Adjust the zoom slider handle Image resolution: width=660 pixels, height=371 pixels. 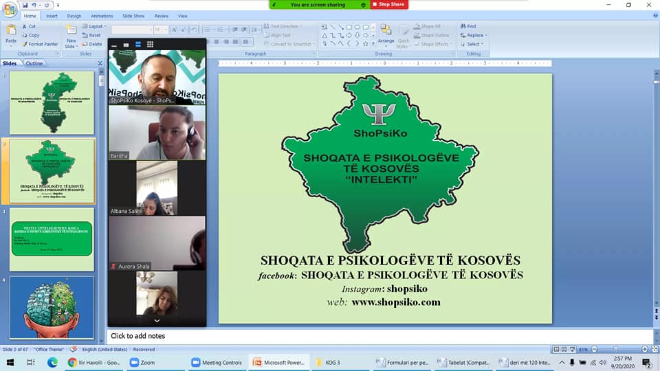click(615, 349)
